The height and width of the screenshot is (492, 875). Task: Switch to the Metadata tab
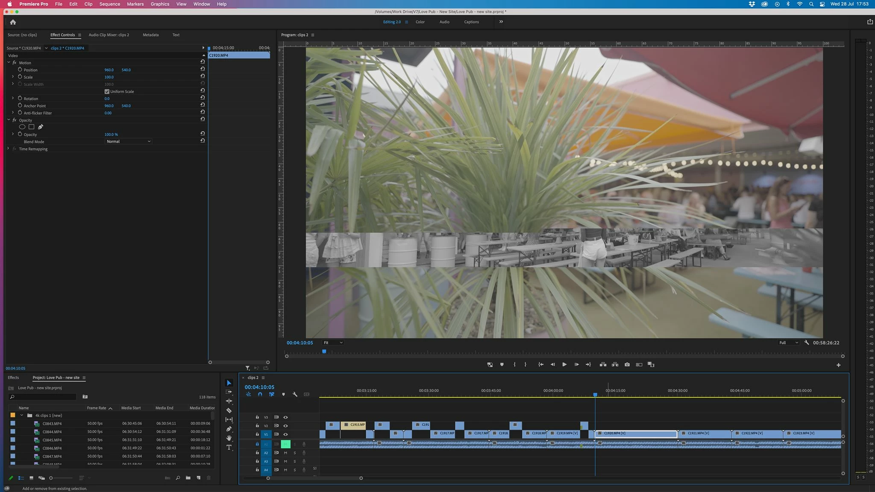pos(150,35)
